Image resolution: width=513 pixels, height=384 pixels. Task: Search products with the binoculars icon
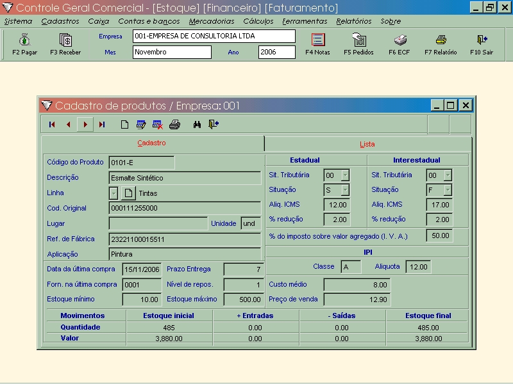pyautogui.click(x=198, y=125)
